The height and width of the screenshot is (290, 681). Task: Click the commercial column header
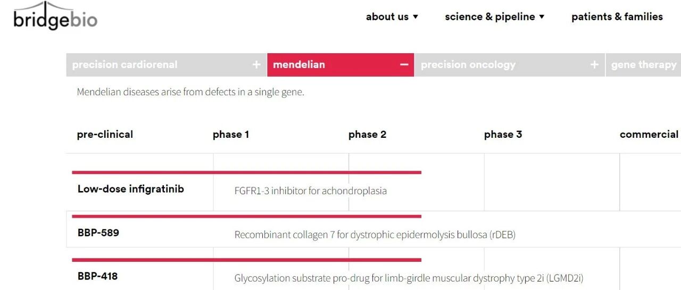649,135
